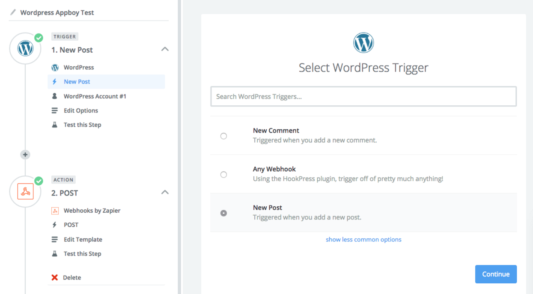This screenshot has width=533, height=294.
Task: Click the plus button between the two steps
Action: (x=25, y=154)
